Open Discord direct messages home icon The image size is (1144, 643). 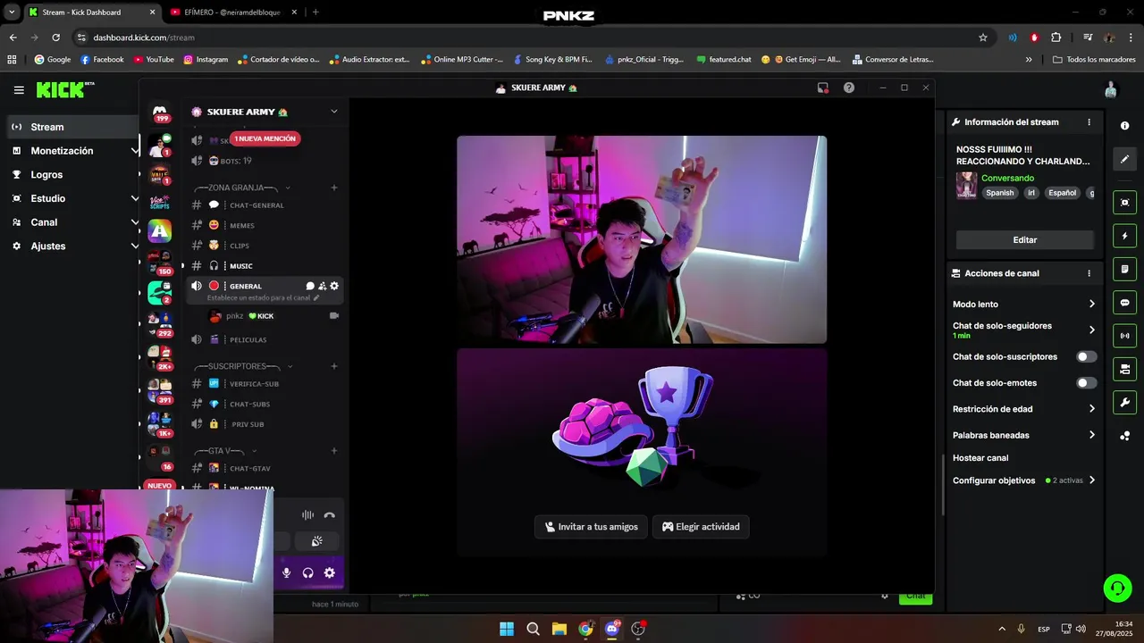pyautogui.click(x=160, y=111)
